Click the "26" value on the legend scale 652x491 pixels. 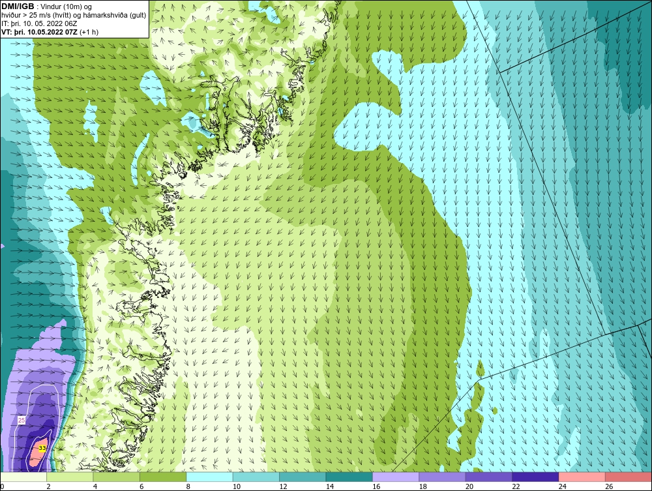pyautogui.click(x=609, y=486)
